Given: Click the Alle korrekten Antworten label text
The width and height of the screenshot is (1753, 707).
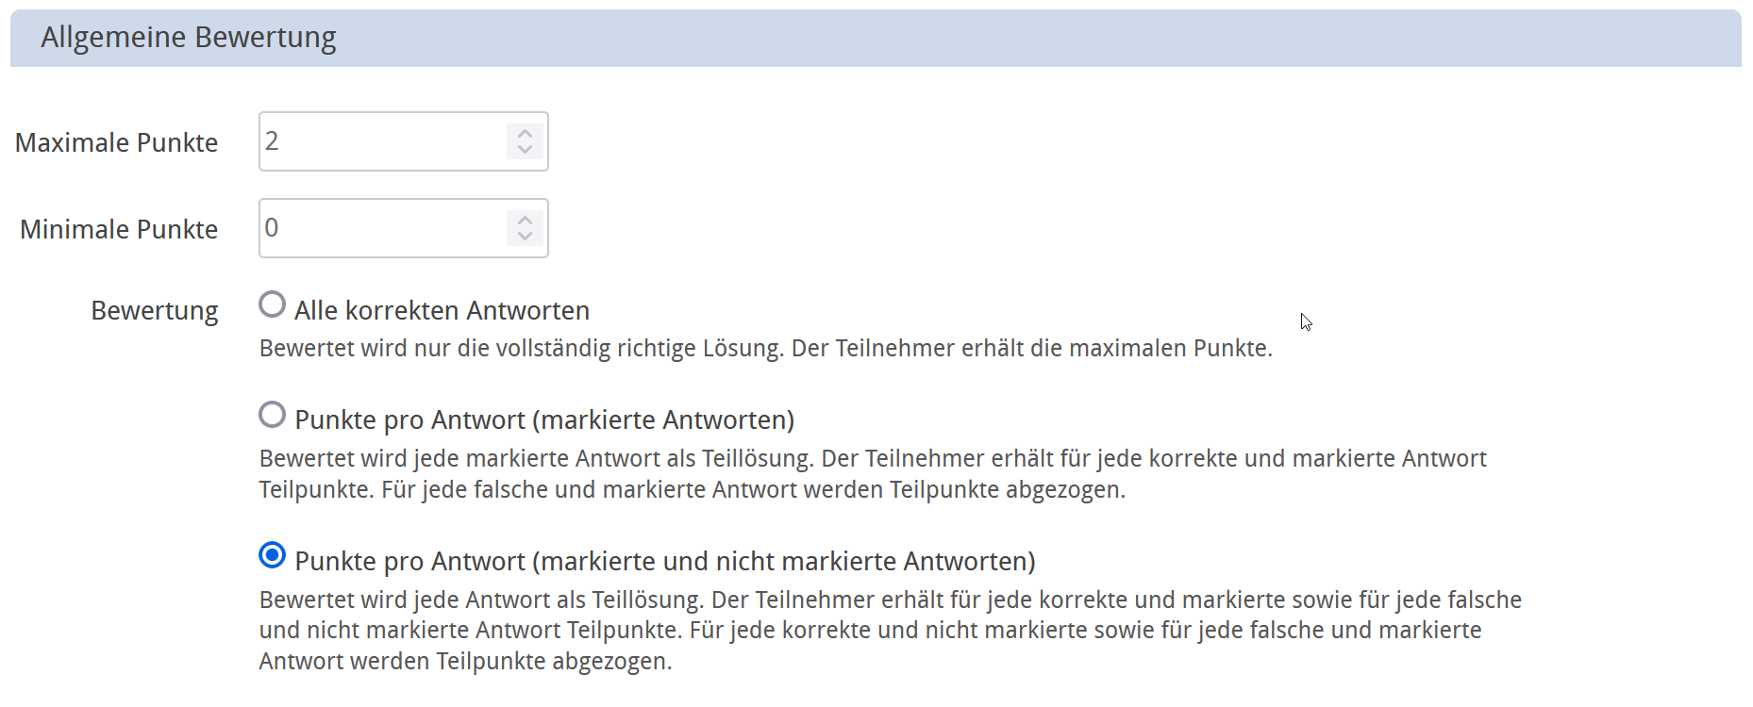Looking at the screenshot, I should tap(442, 310).
